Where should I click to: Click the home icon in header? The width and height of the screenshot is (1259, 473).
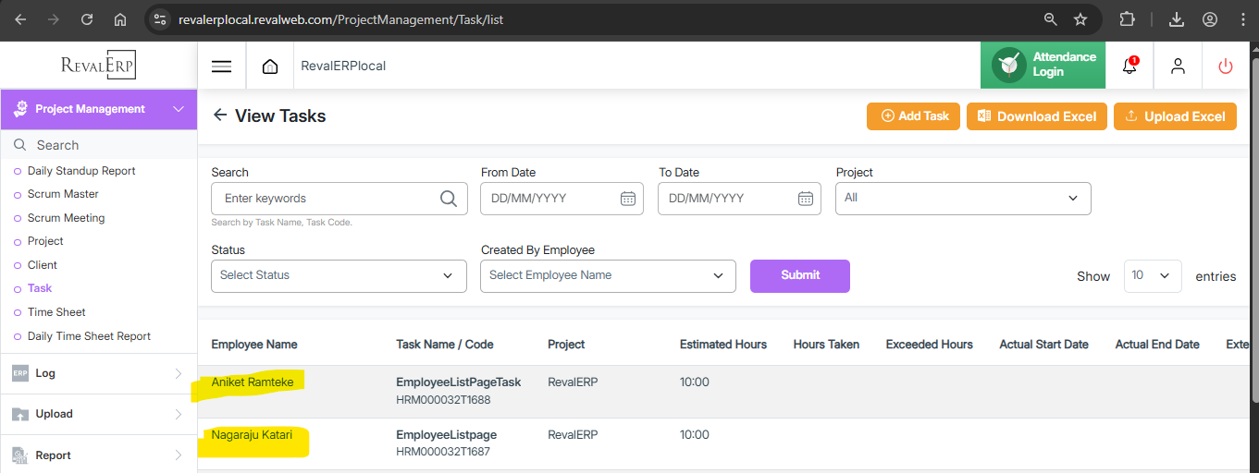pyautogui.click(x=270, y=67)
